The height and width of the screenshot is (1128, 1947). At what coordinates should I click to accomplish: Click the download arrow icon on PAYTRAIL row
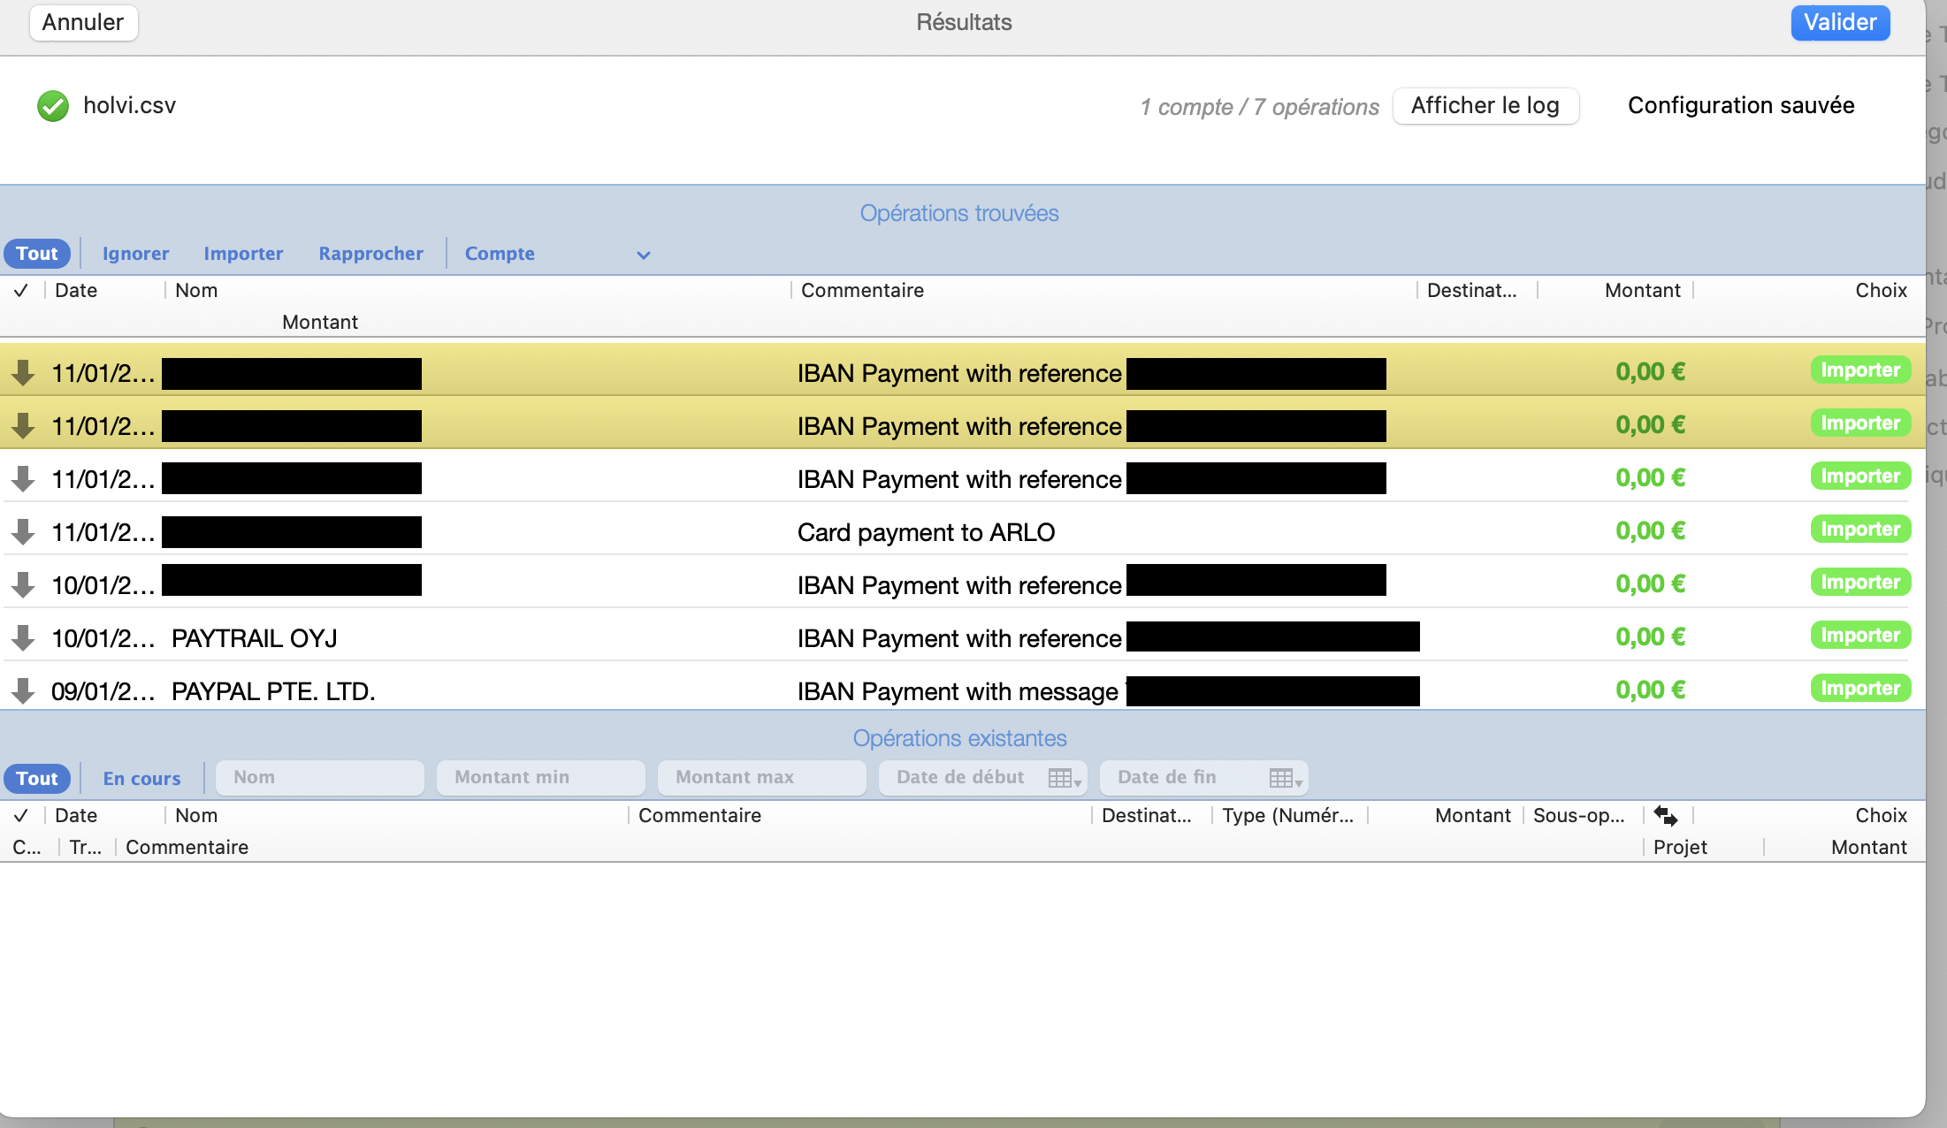23,636
